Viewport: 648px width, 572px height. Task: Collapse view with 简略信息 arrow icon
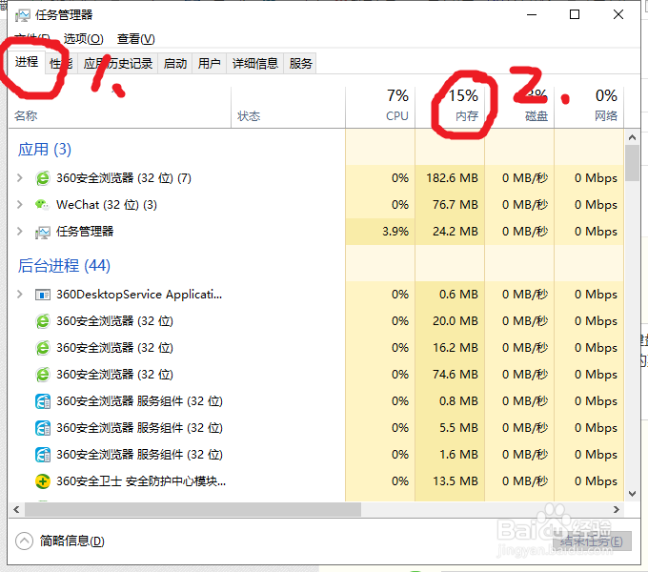24,541
